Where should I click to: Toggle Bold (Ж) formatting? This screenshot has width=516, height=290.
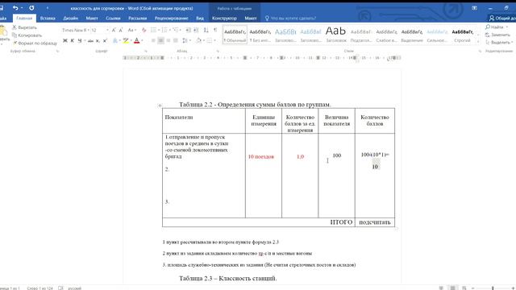[x=64, y=40]
